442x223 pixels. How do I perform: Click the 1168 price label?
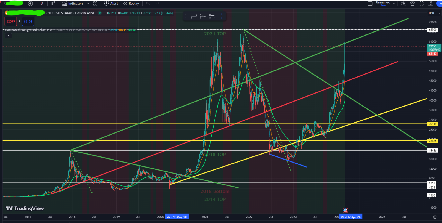432,195
